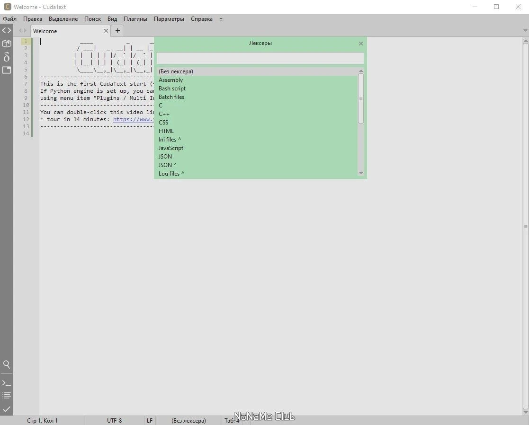529x425 pixels.
Task: Select JSON ^ lexer
Action: coord(258,165)
